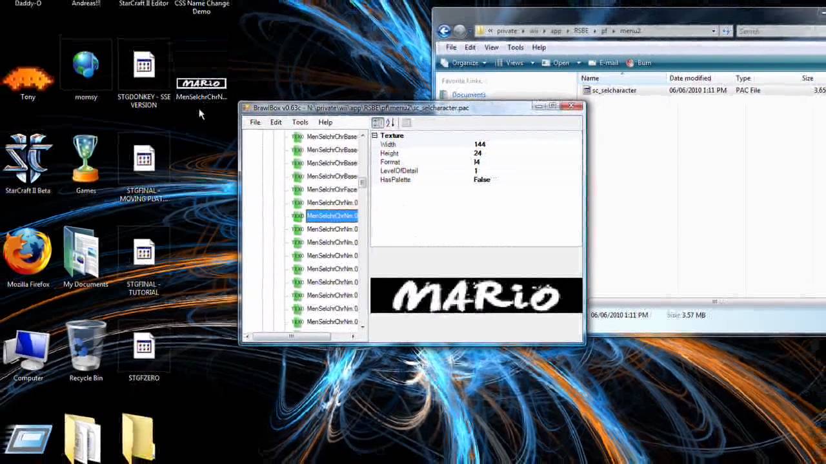
Task: Expand the Open button's dropdown arrow
Action: 578,63
